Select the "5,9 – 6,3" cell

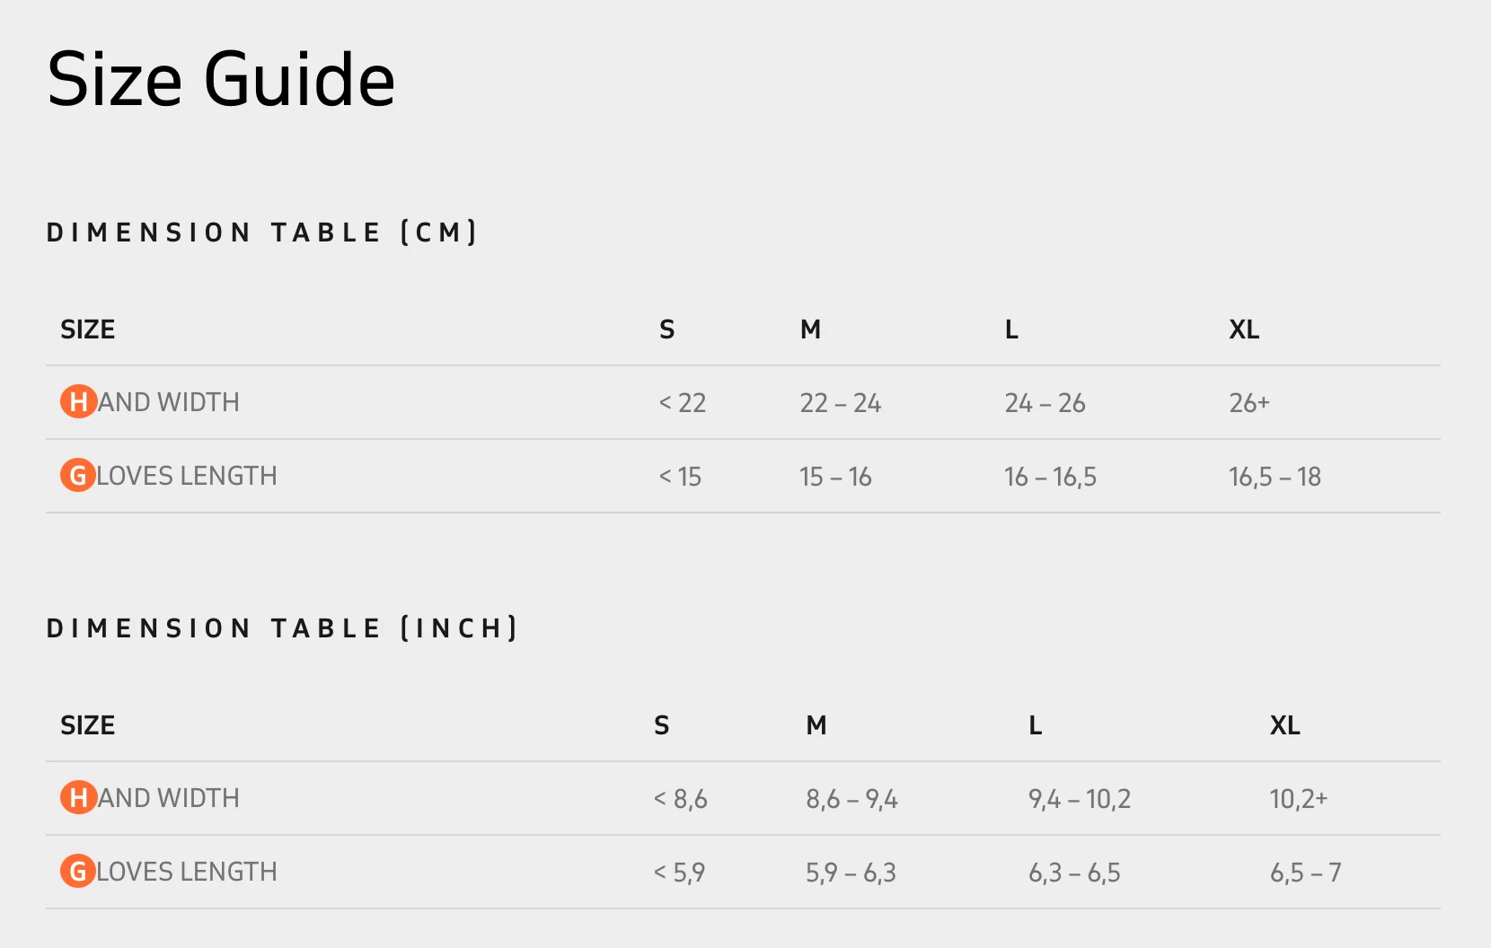click(851, 873)
